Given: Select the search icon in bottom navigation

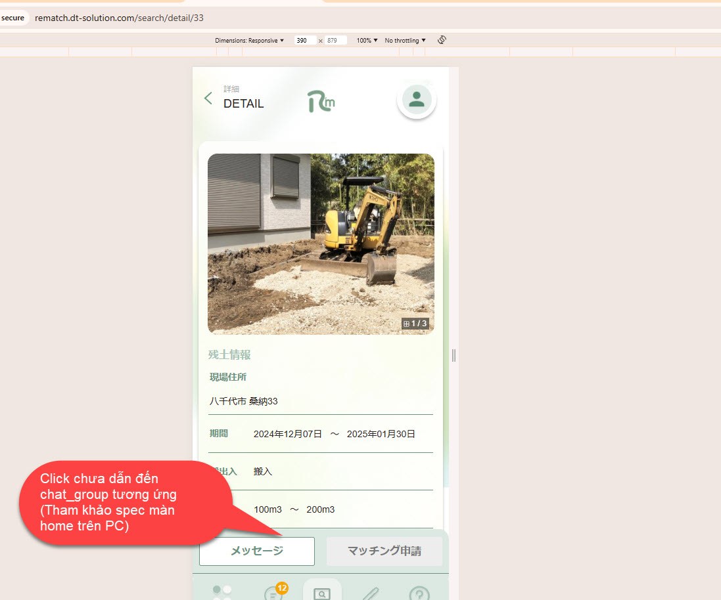Looking at the screenshot, I should click(322, 592).
